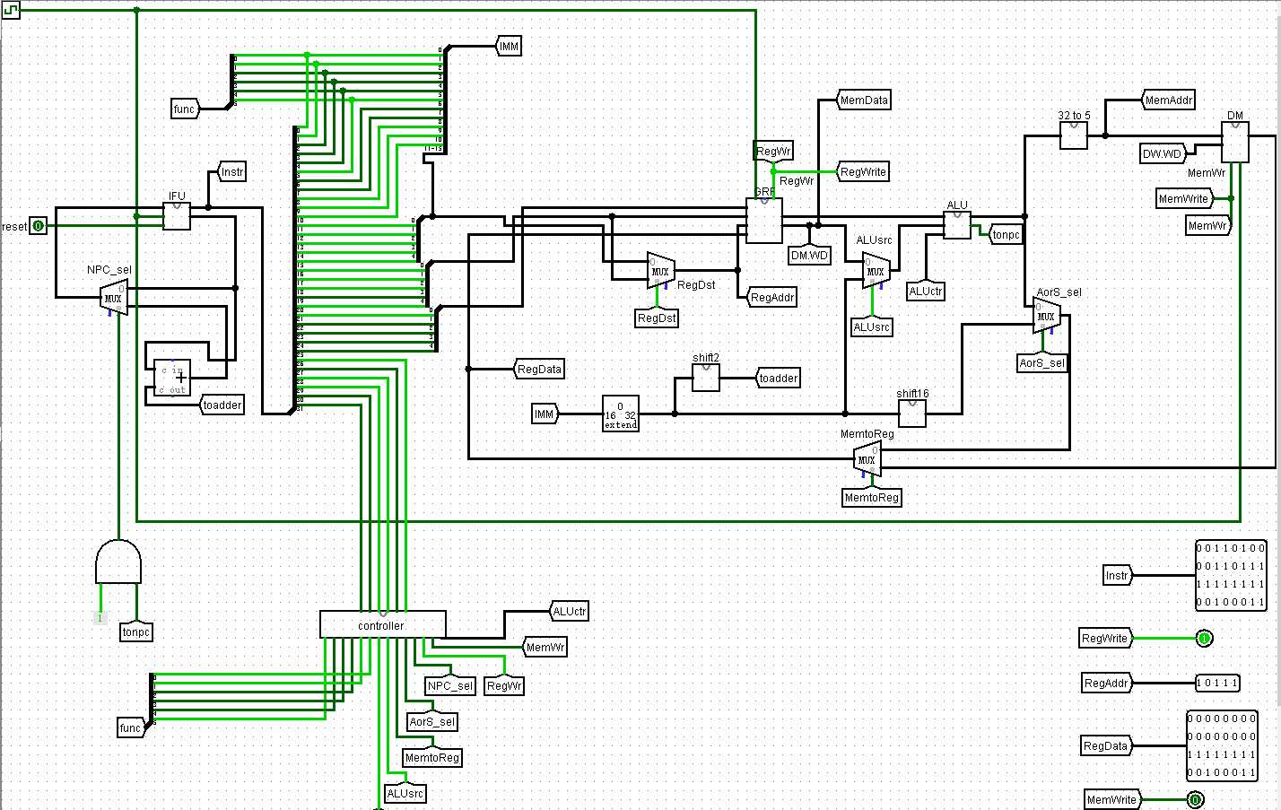
Task: Click the MemtoReg tunnel below controller
Action: (432, 758)
